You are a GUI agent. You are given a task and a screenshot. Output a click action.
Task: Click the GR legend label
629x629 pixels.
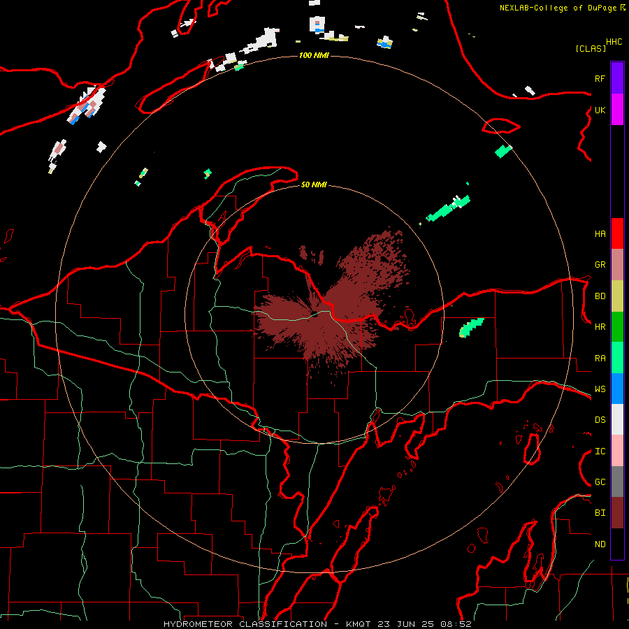pos(600,265)
